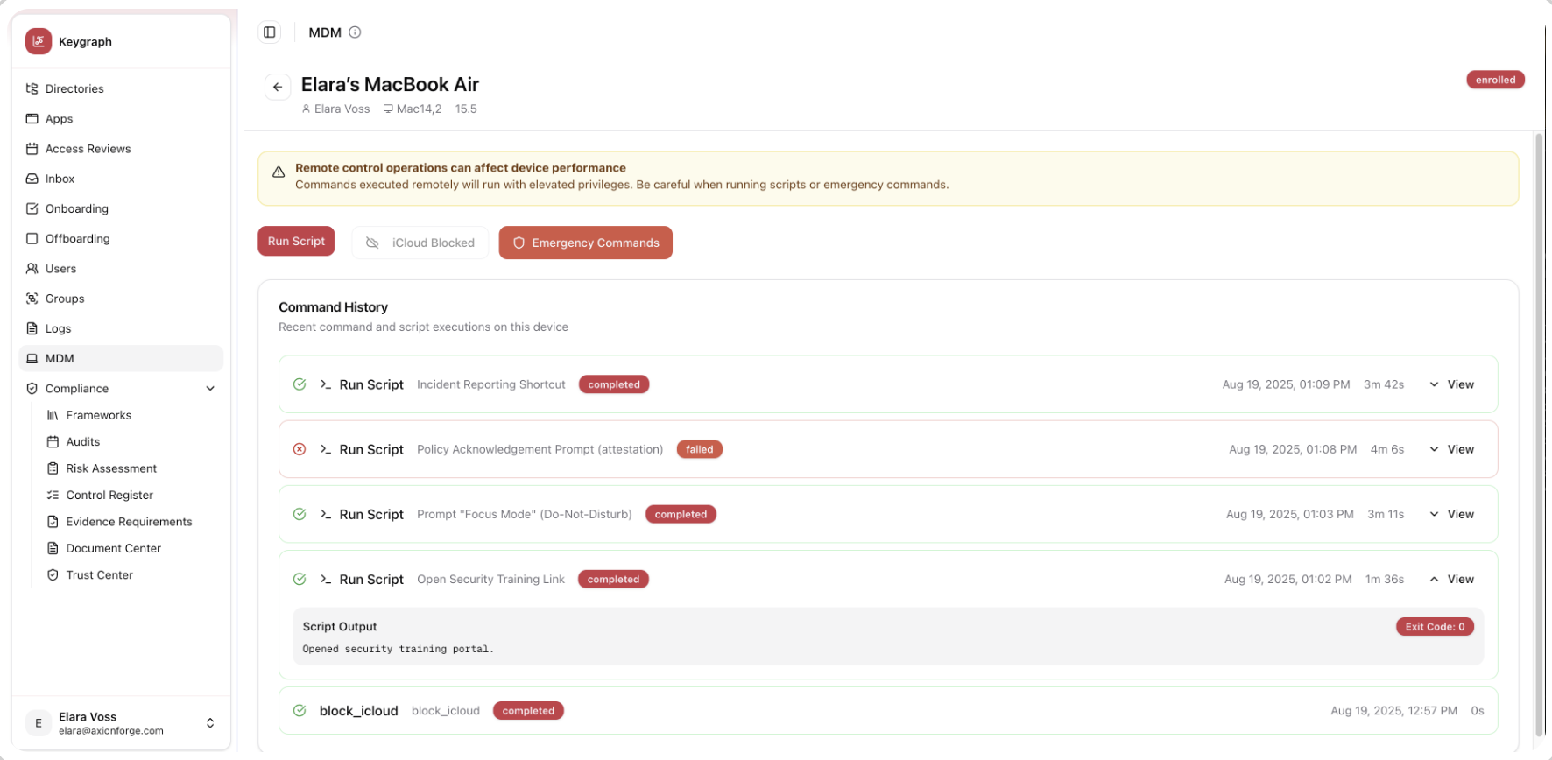Click the Offboarding square icon
Screen dimensions: 1552x760
32,238
